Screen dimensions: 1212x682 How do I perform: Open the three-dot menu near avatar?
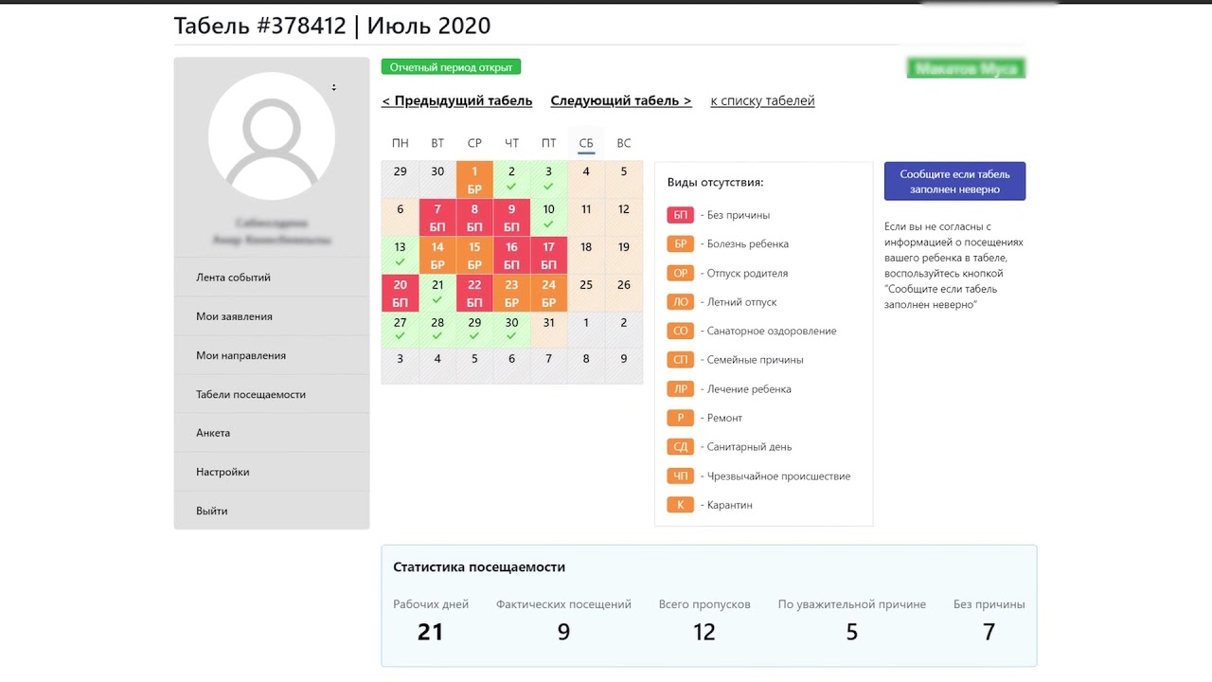pyautogui.click(x=334, y=87)
